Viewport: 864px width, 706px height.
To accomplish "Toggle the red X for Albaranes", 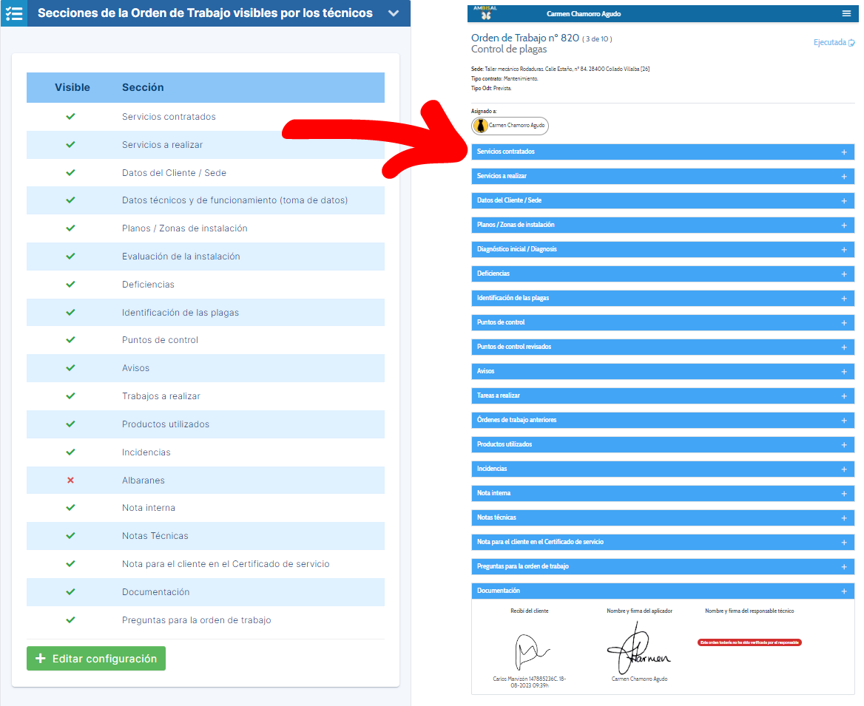I will point(71,481).
